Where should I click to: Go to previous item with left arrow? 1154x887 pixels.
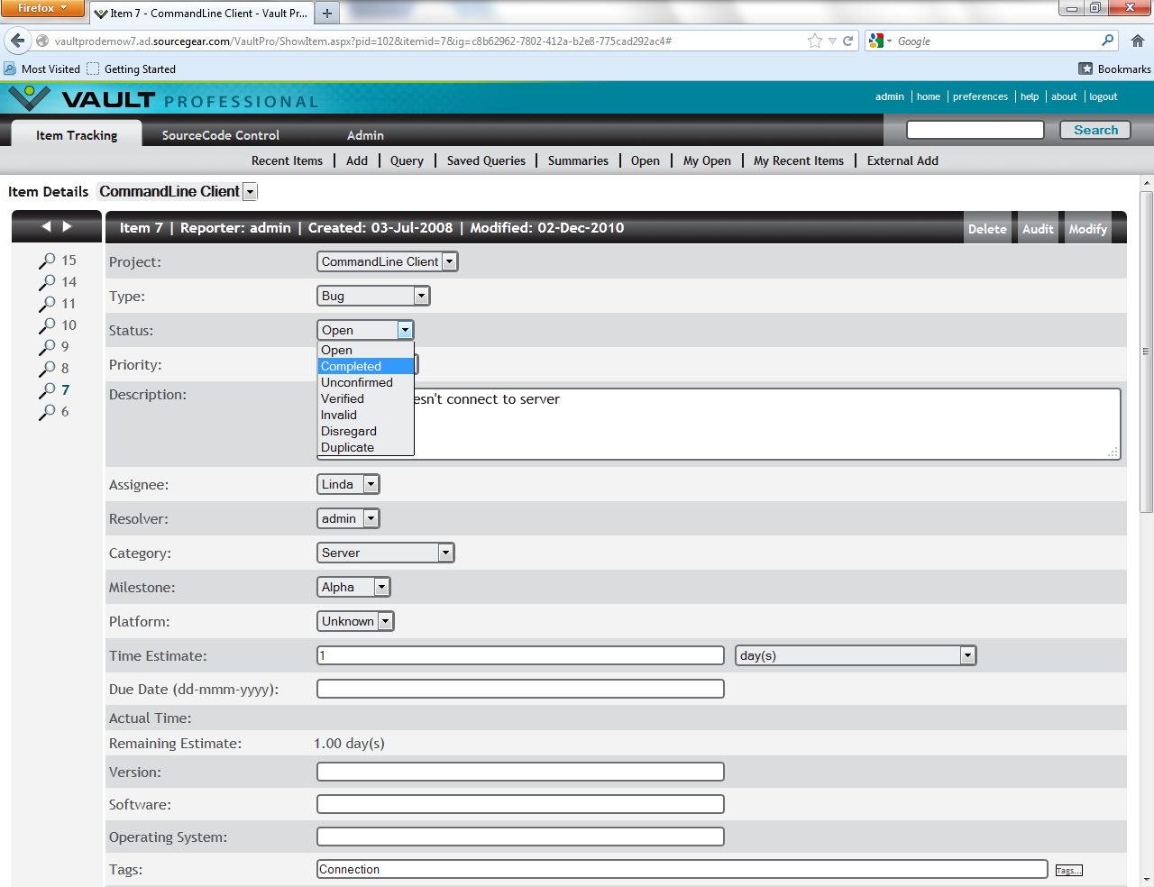pyautogui.click(x=46, y=226)
